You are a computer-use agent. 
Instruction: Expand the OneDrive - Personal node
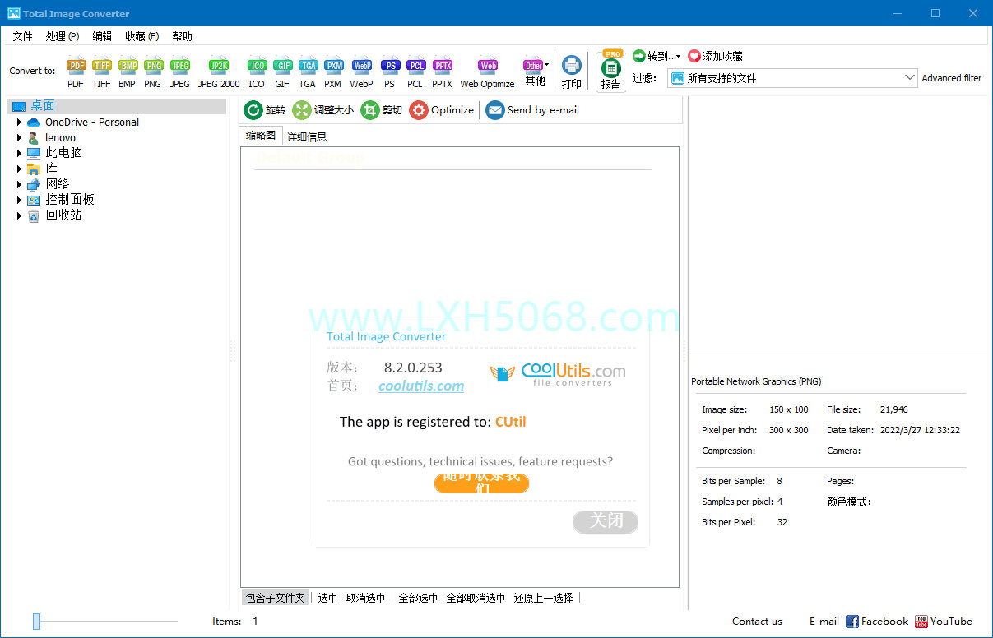pyautogui.click(x=20, y=123)
